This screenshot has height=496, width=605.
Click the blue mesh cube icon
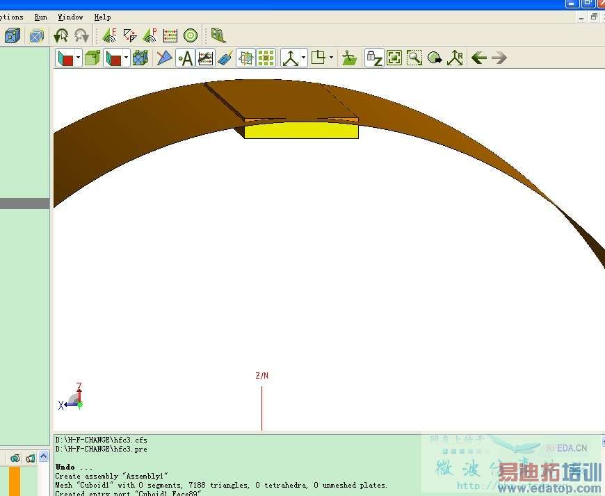(13, 36)
